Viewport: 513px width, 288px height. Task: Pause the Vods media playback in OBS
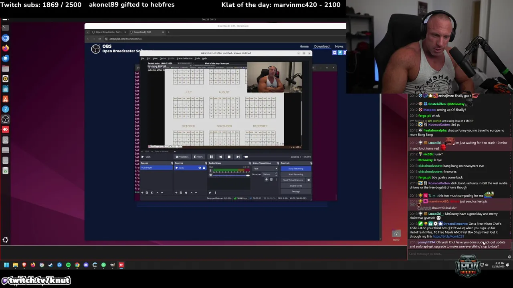(x=211, y=157)
